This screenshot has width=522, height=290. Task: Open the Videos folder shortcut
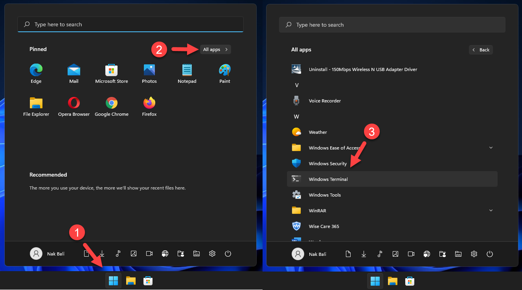pyautogui.click(x=149, y=254)
